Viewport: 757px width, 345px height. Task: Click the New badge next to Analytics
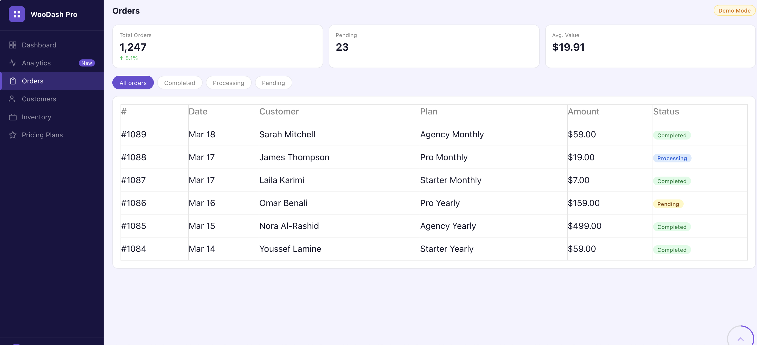click(x=87, y=63)
